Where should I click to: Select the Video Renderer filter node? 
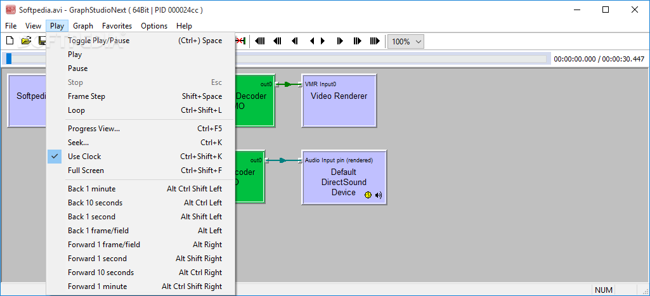339,101
